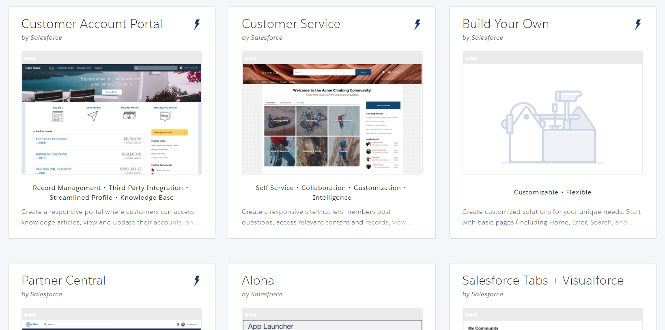Select the Build Your Own toolbox thumbnail
This screenshot has width=665, height=330.
[x=553, y=113]
